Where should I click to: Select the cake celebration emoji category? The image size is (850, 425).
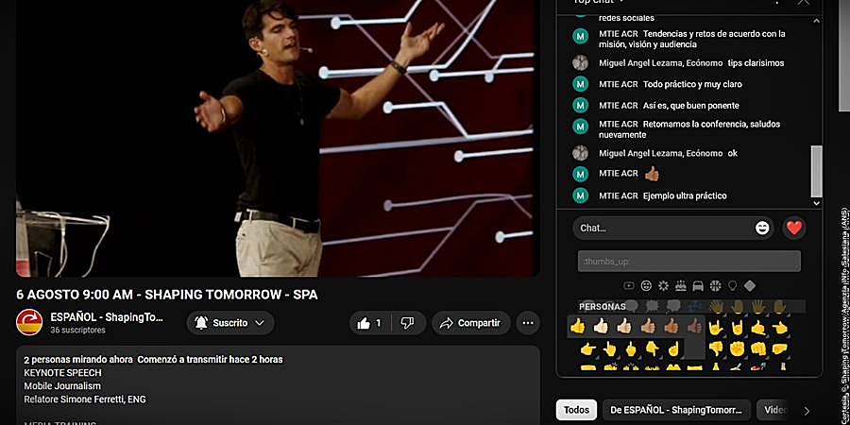point(680,285)
